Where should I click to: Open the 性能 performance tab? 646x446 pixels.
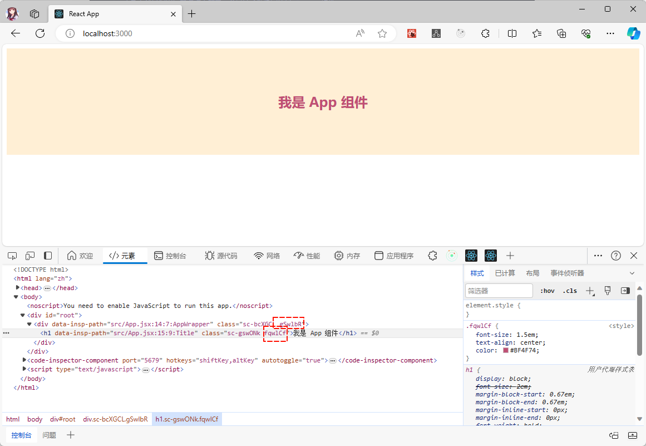(x=307, y=256)
